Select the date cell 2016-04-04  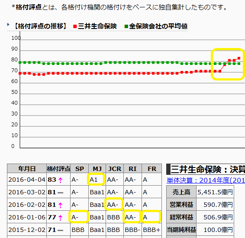[27, 180]
